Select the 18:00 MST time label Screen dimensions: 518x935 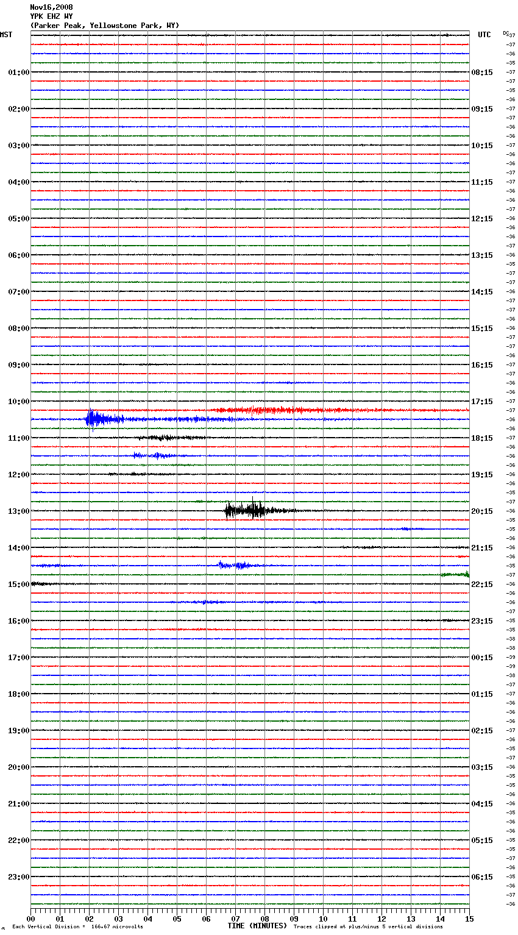[18, 694]
